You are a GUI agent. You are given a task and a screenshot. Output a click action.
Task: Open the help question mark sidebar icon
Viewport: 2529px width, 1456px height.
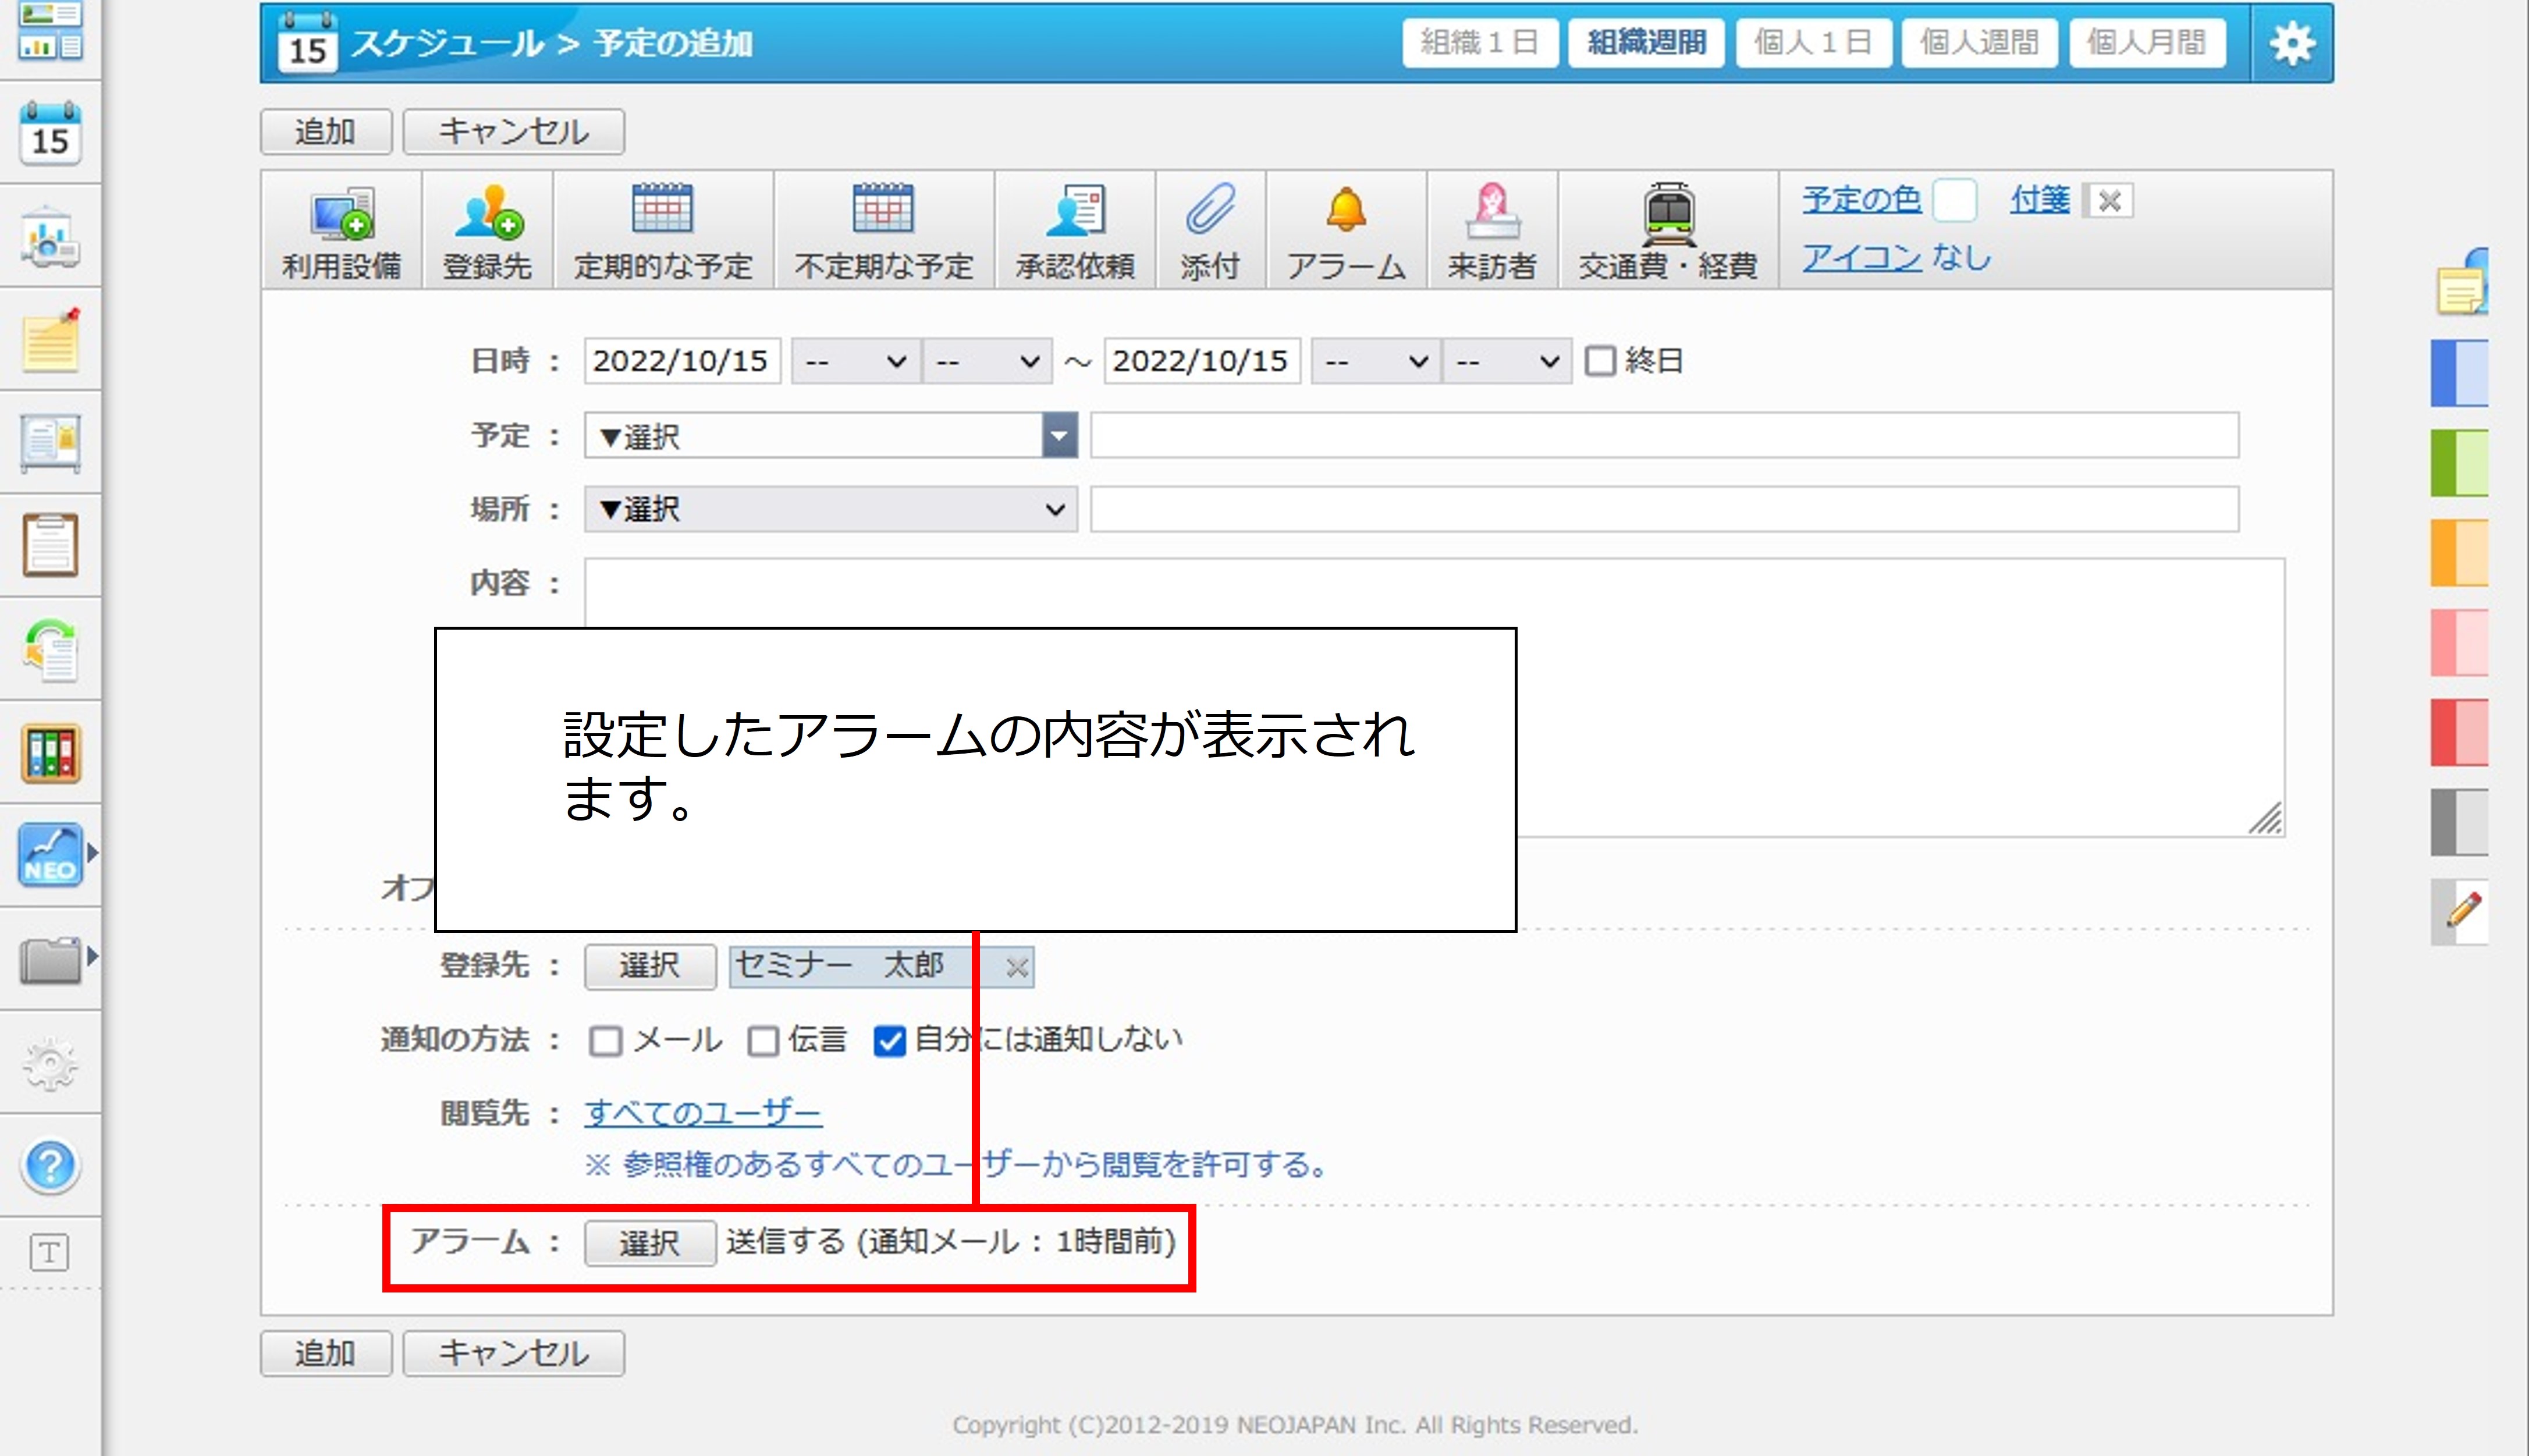50,1166
